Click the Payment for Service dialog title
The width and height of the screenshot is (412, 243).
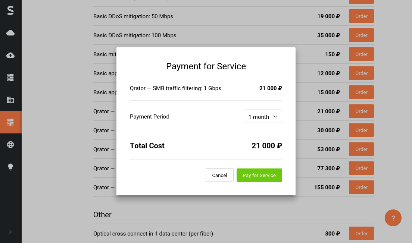click(206, 66)
